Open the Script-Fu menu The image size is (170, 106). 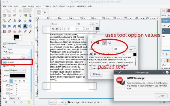[x=71, y=6]
